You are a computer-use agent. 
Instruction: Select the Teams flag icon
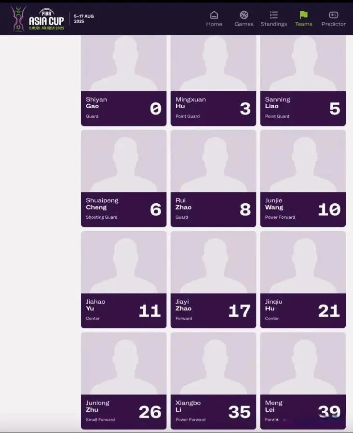(x=303, y=15)
